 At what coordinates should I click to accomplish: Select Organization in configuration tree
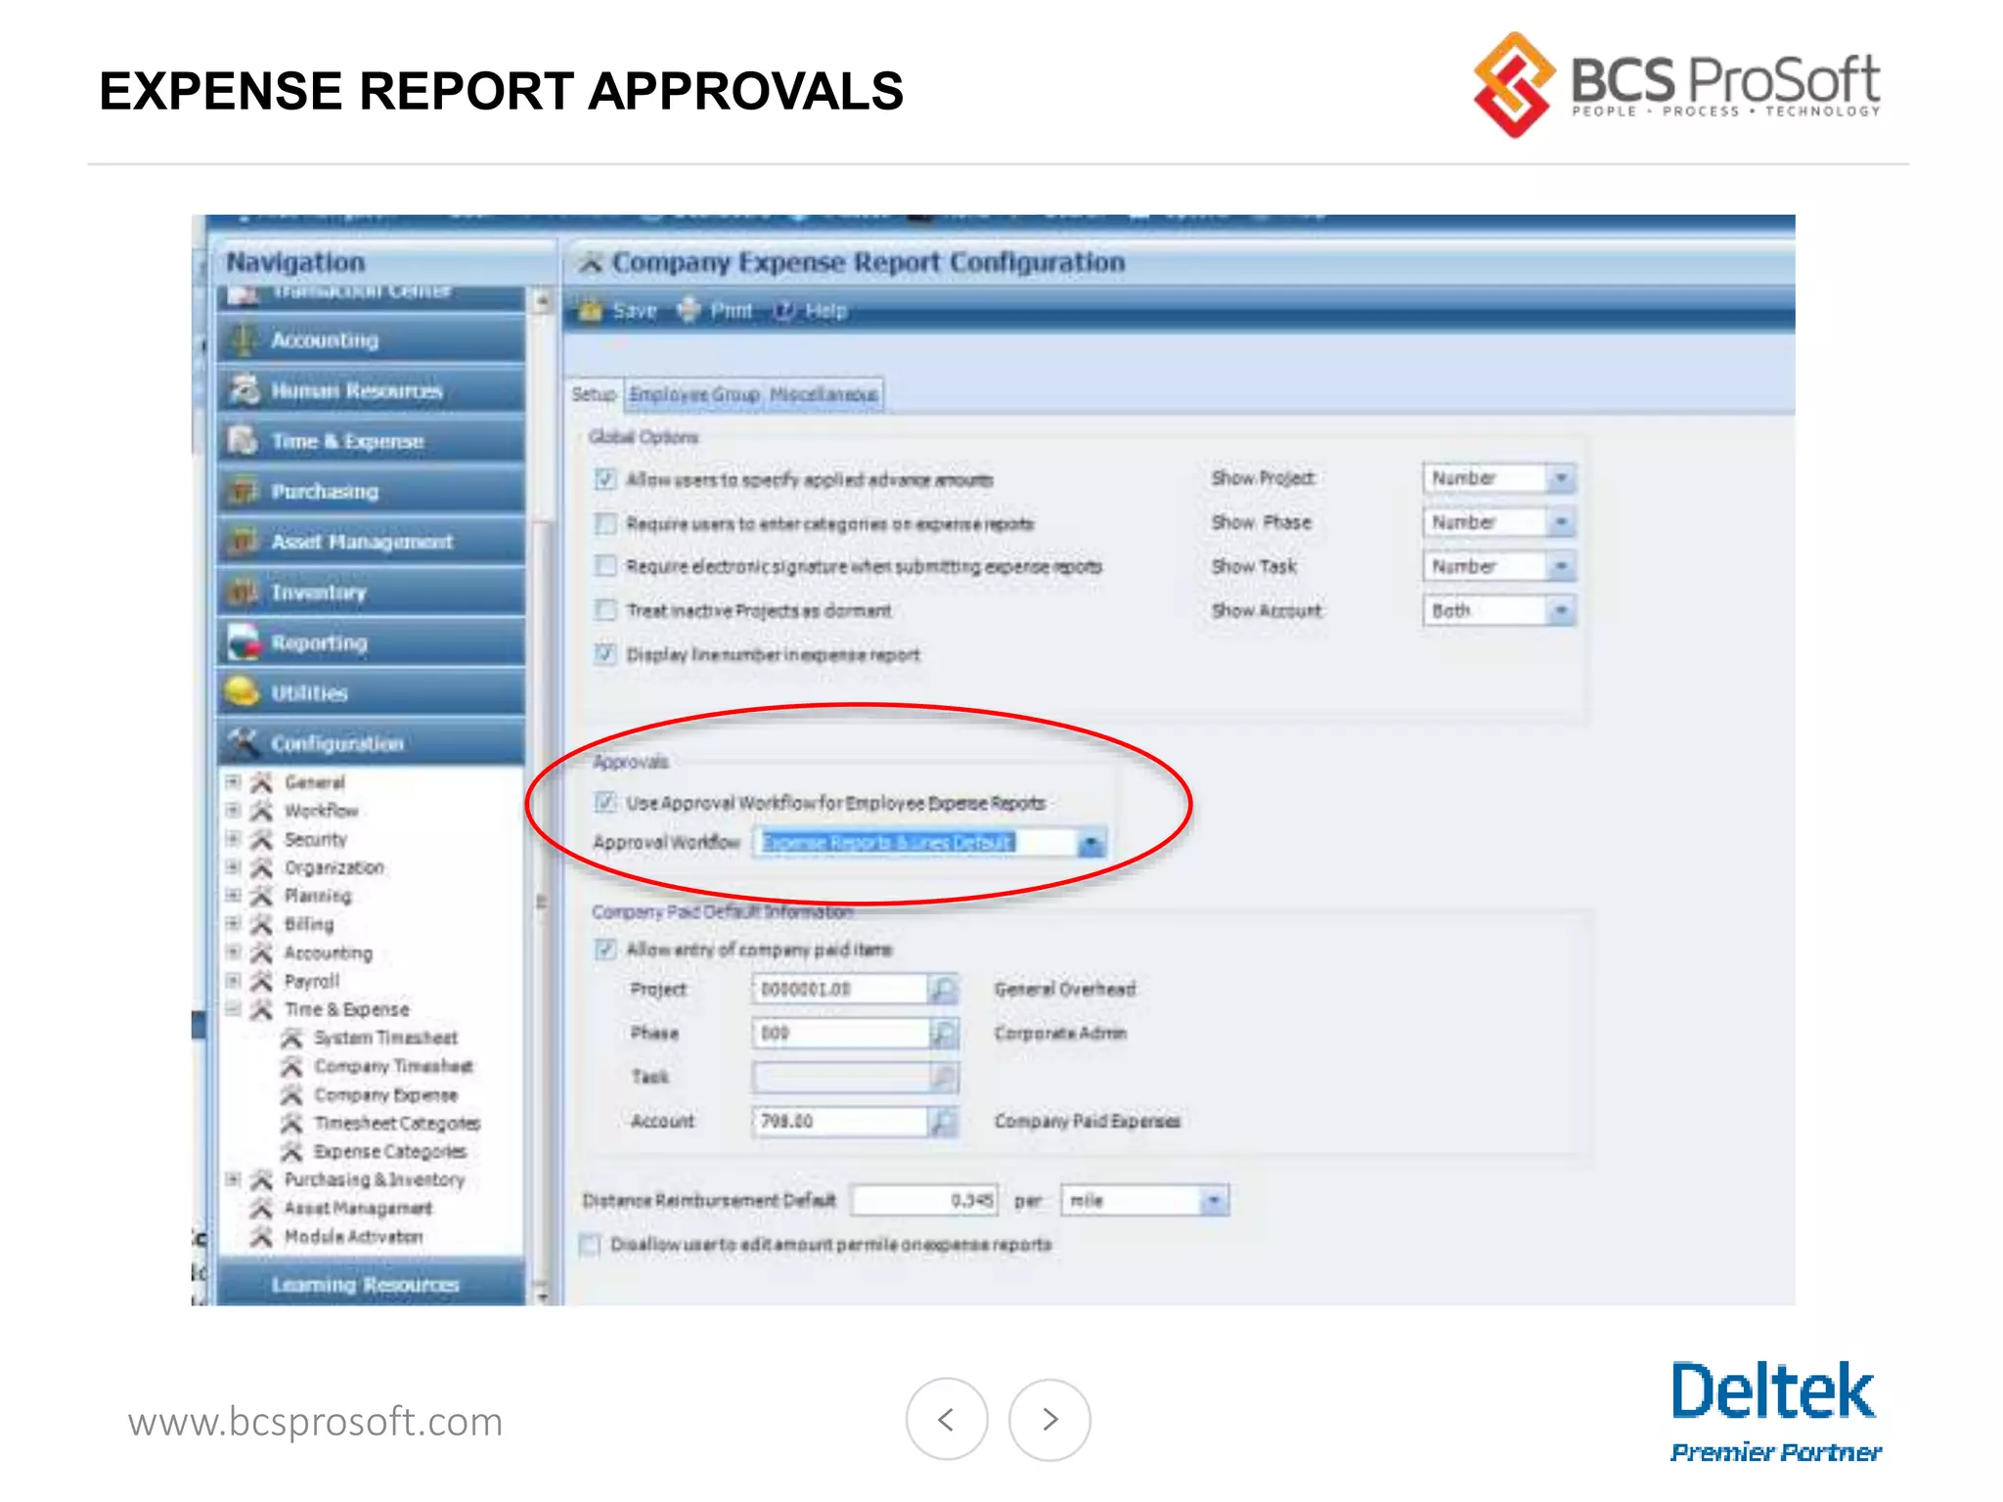[334, 867]
